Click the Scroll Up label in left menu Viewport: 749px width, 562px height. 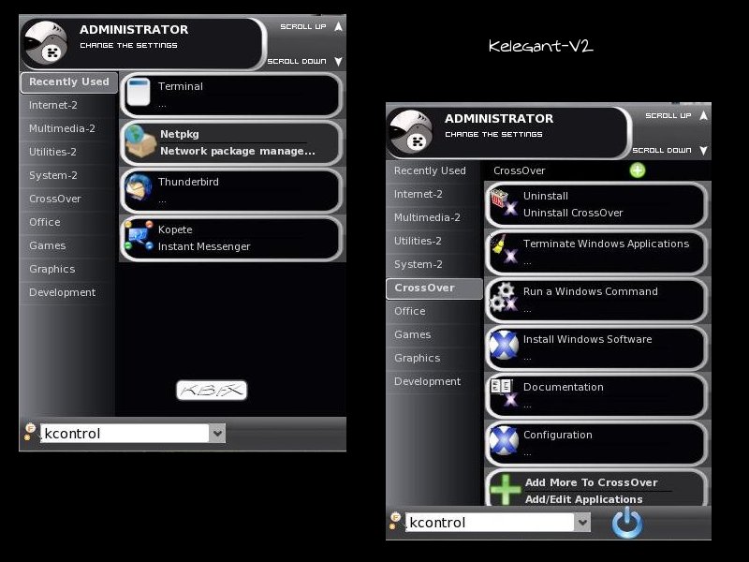pos(302,27)
